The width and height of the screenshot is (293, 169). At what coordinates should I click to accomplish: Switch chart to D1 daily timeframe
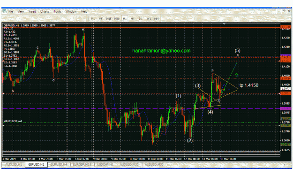pyautogui.click(x=141, y=18)
